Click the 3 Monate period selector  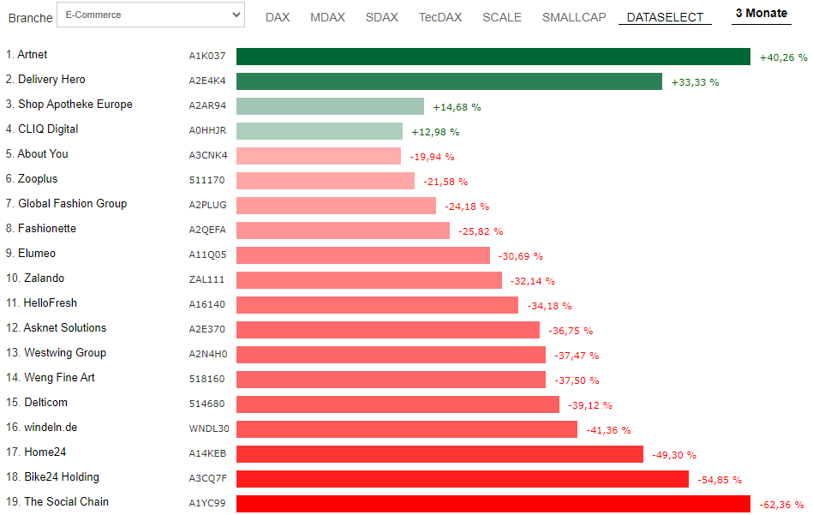pyautogui.click(x=761, y=13)
